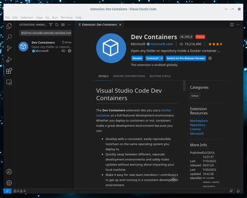Open editor more actions menu
The height and width of the screenshot is (198, 247).
(238, 24)
